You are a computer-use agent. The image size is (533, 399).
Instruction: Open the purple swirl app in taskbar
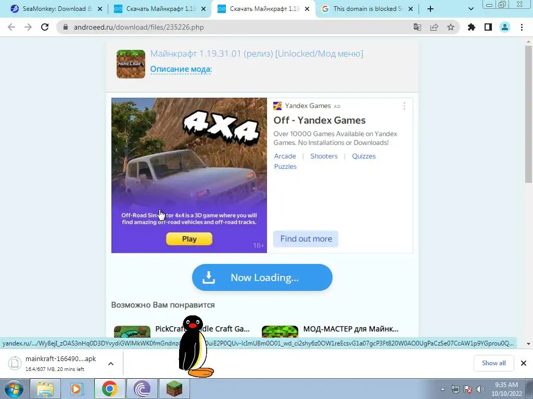click(142, 389)
